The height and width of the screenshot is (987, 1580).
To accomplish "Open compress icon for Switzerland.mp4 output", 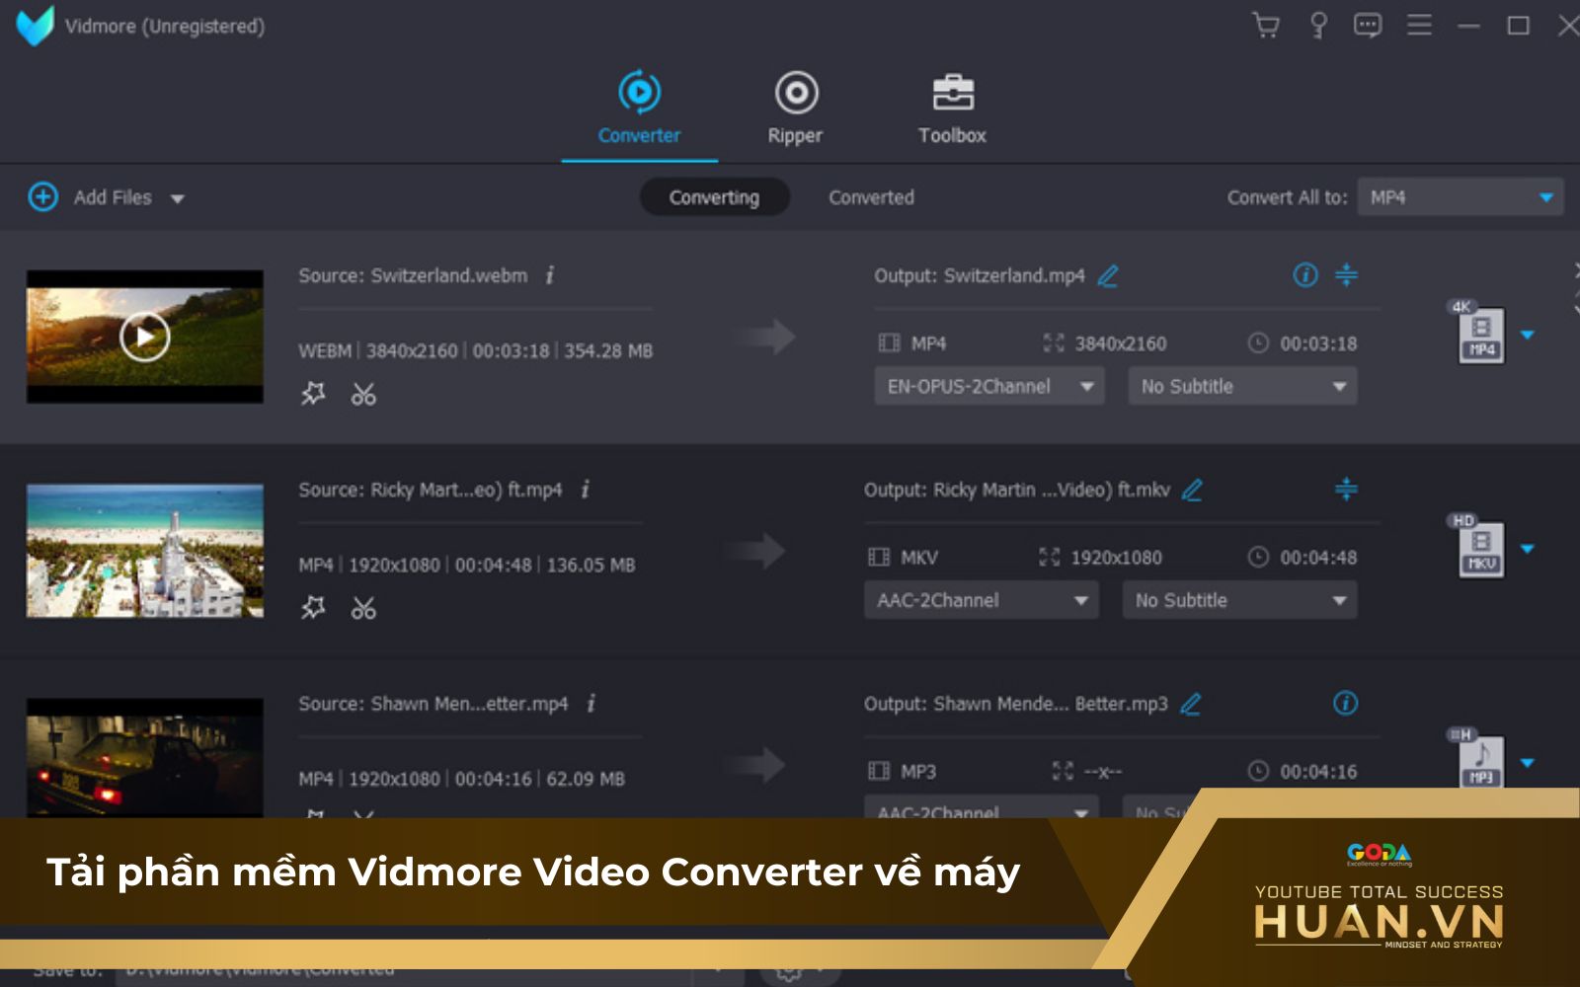I will click(1346, 274).
